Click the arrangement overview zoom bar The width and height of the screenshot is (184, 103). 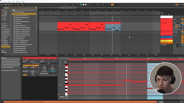pyautogui.click(x=68, y=8)
